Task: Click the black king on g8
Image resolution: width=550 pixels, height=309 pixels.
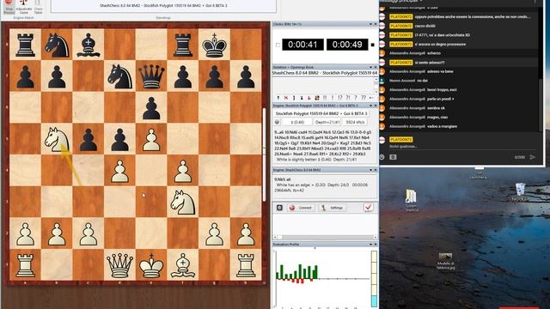Action: 214,45
